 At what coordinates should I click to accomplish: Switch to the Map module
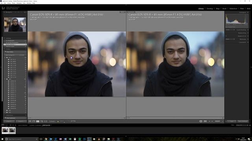(218, 9)
